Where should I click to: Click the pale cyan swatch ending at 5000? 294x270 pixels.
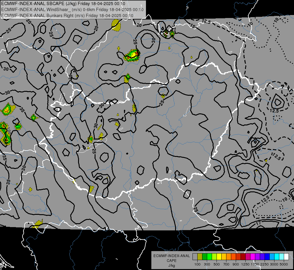(282, 257)
